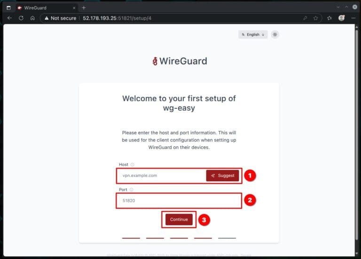Viewport: 361px width, 259px height.
Task: Click the password key icon in address bar
Action: (x=305, y=18)
